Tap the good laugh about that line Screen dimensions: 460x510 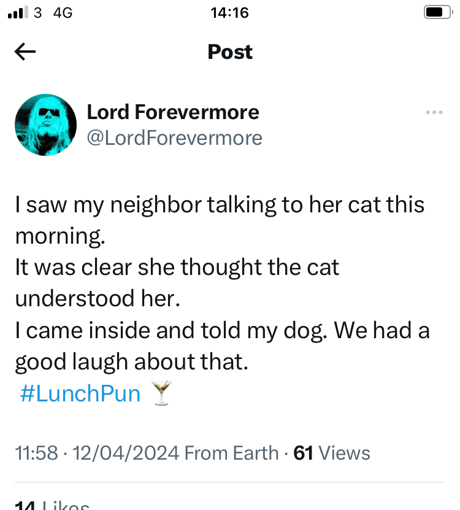131,362
